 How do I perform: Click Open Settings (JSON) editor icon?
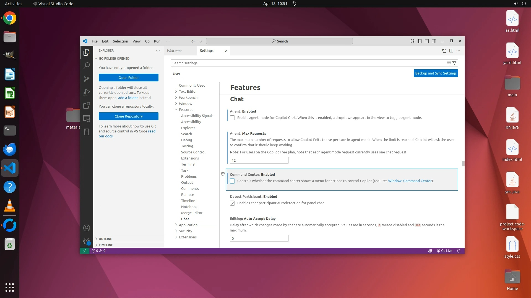pyautogui.click(x=444, y=50)
